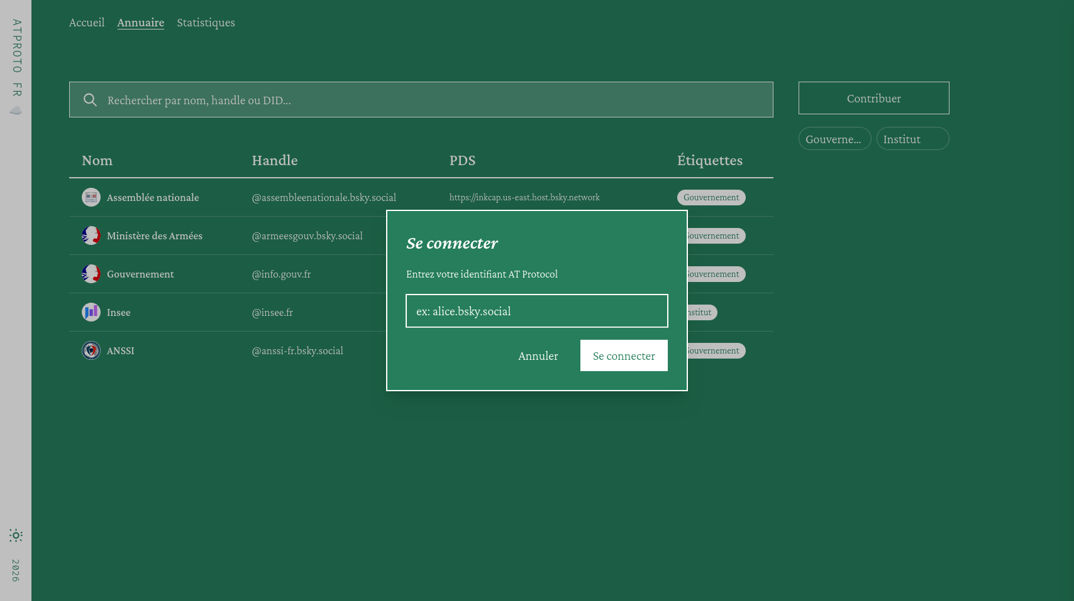Cancel the dialog with Annuler
The width and height of the screenshot is (1074, 601).
coord(538,355)
